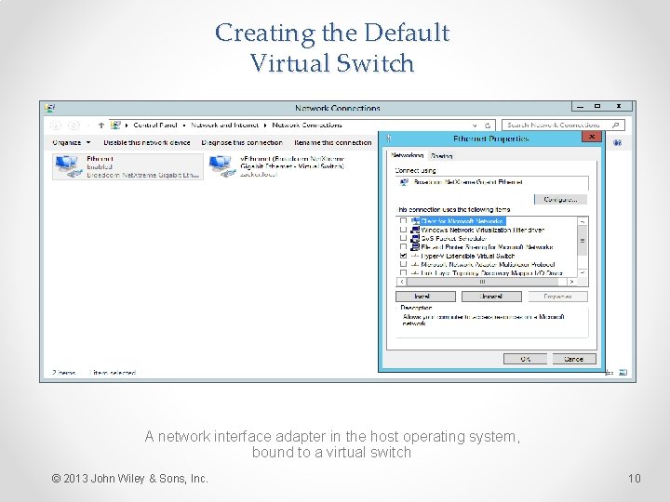
Task: Click the Forward navigation arrow
Action: [74, 125]
